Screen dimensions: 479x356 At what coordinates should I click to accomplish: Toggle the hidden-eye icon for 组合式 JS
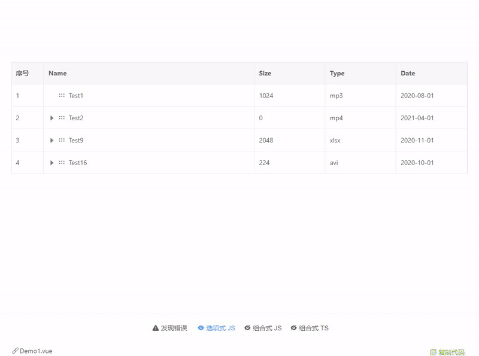(247, 328)
